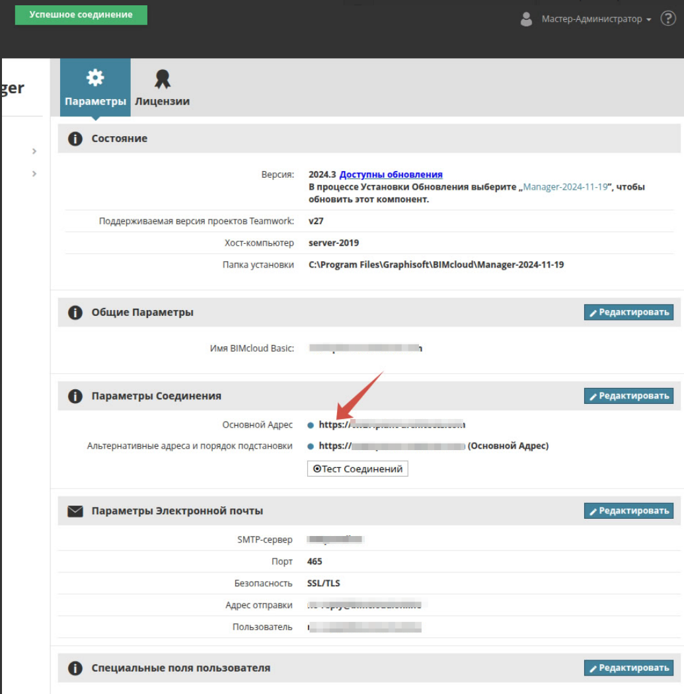Expand the upper chevron in left sidebar

point(34,151)
